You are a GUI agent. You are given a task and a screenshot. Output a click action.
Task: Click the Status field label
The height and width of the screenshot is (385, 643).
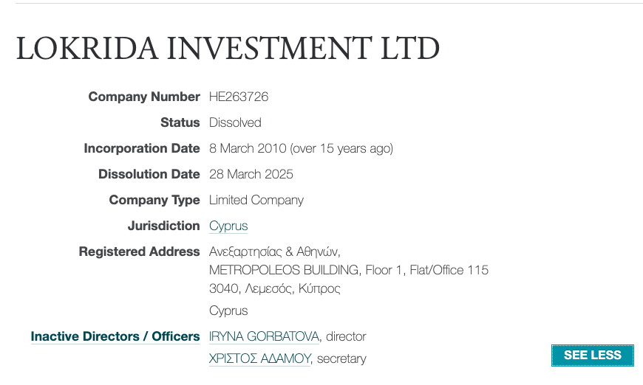tap(180, 122)
